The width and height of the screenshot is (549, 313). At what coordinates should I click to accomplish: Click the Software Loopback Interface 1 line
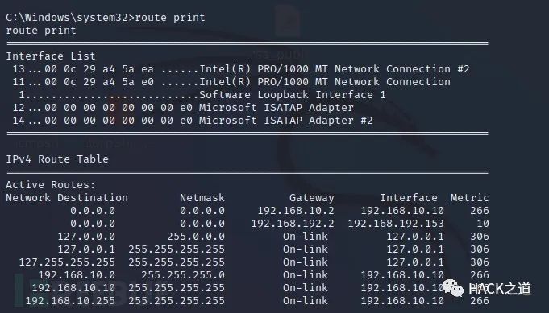click(202, 95)
